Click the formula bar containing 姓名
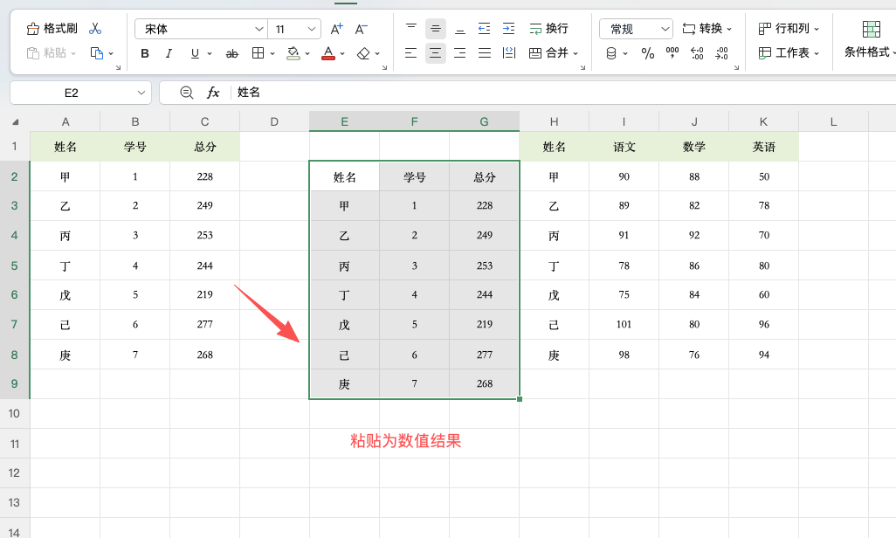Image resolution: width=896 pixels, height=538 pixels. click(x=563, y=93)
